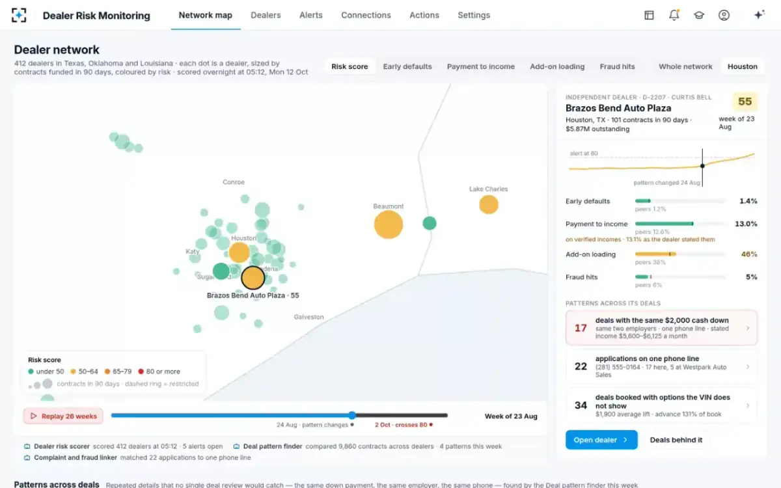The height and width of the screenshot is (488, 781).
Task: Click the green under 50 legend swatch
Action: pos(31,372)
